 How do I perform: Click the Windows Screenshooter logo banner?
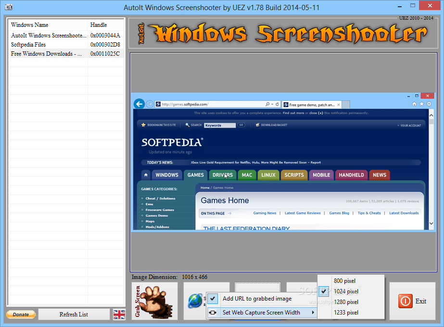click(283, 33)
